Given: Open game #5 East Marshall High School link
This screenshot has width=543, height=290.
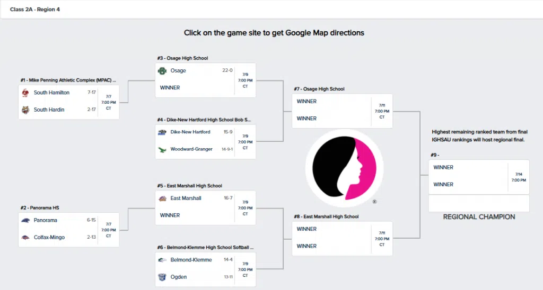Looking at the screenshot, I should tap(189, 186).
